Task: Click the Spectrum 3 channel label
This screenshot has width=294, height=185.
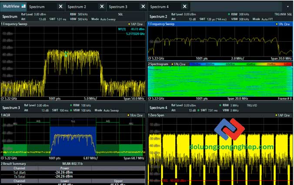Action: pyautogui.click(x=11, y=107)
